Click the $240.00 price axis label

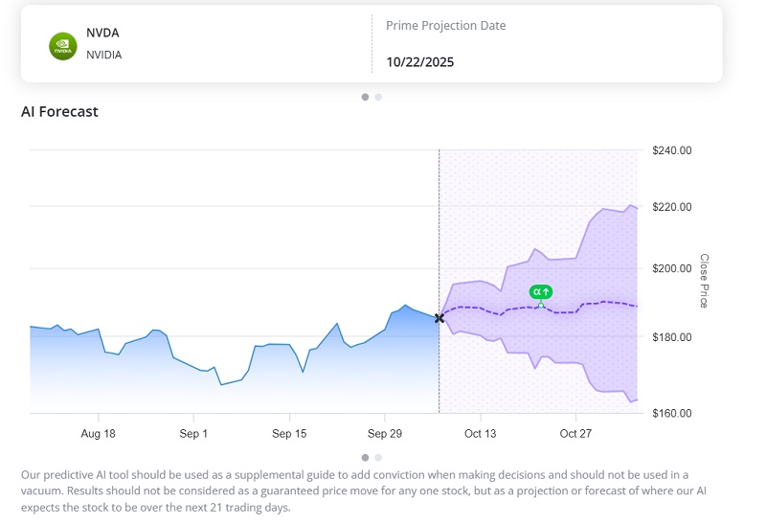click(671, 151)
